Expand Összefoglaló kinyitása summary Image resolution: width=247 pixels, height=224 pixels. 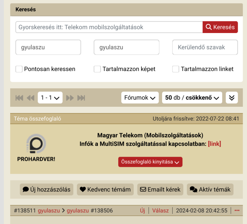click(150, 162)
